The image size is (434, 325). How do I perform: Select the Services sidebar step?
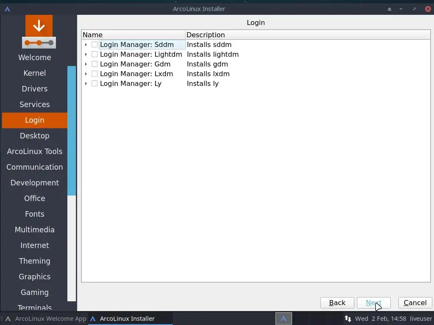(35, 105)
